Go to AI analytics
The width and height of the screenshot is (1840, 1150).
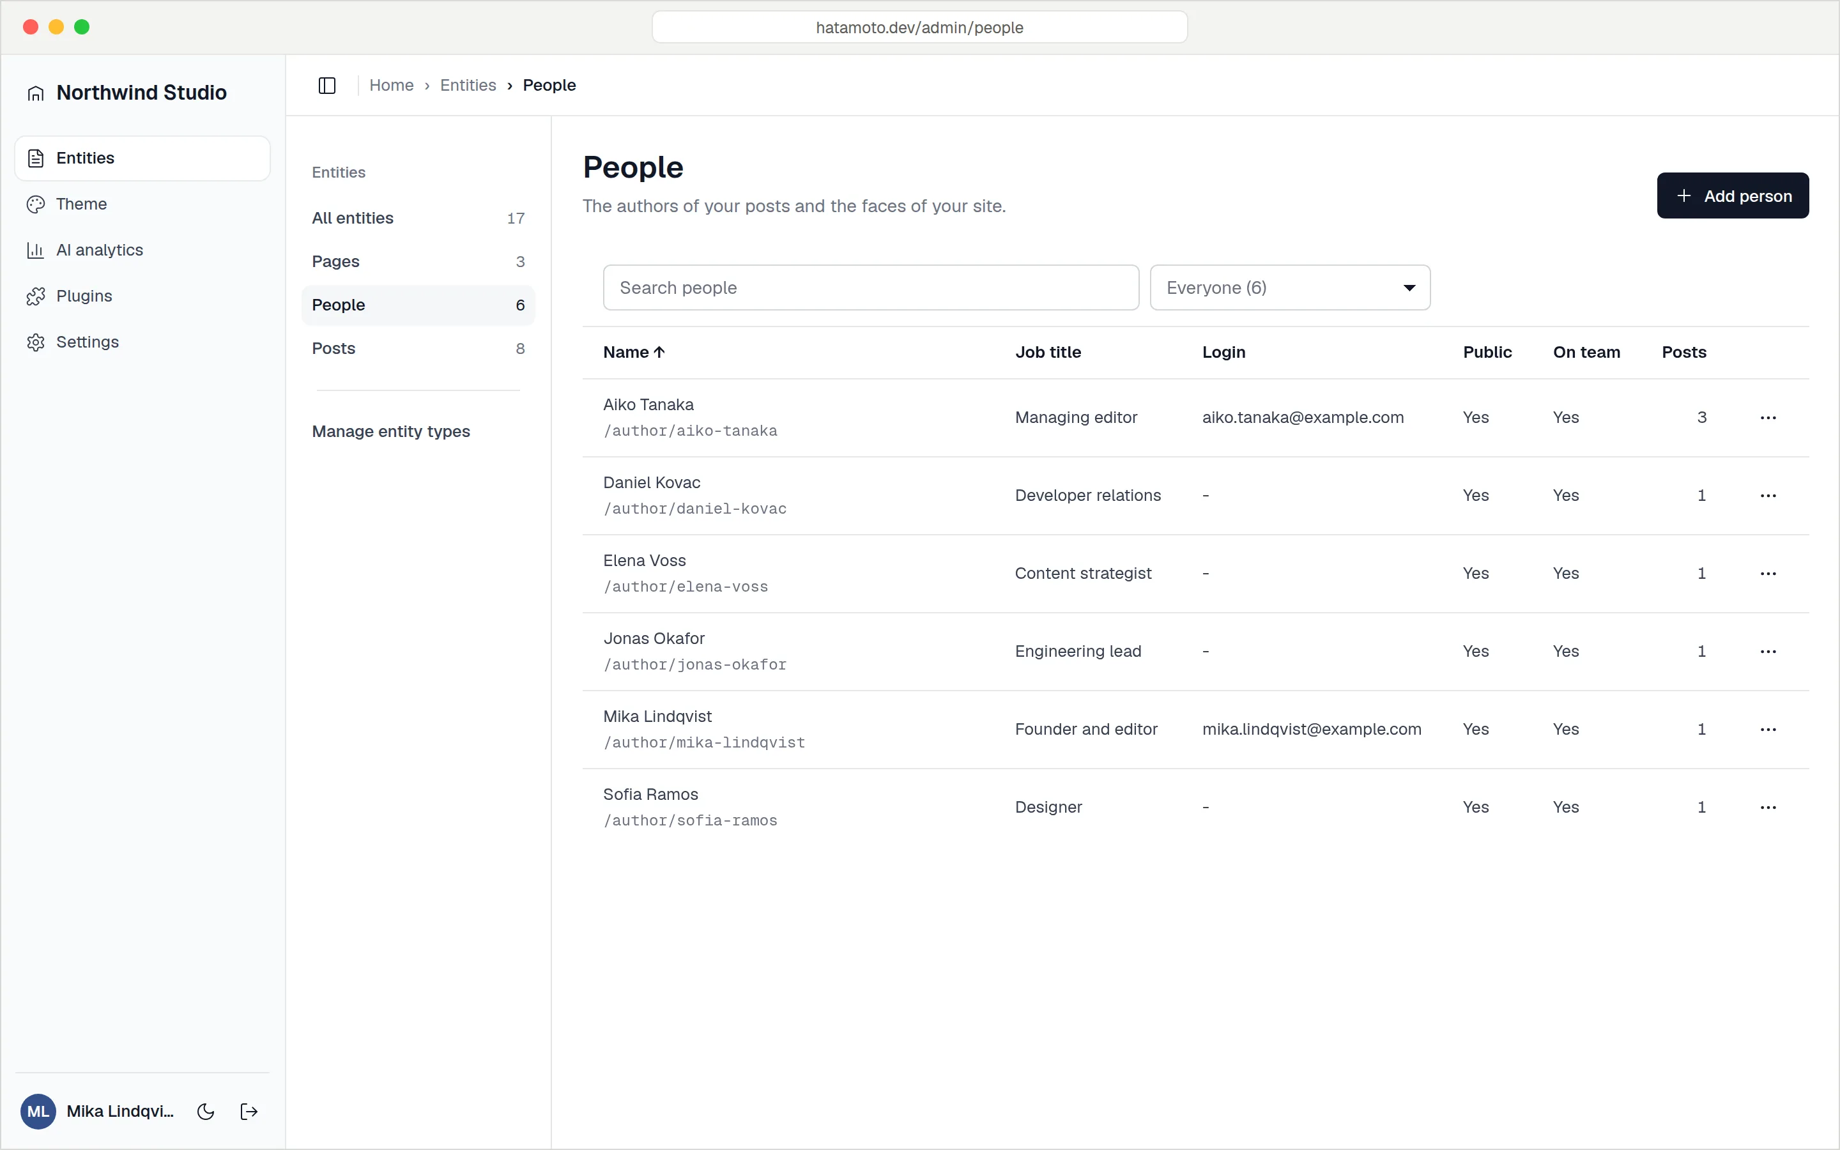click(x=142, y=250)
